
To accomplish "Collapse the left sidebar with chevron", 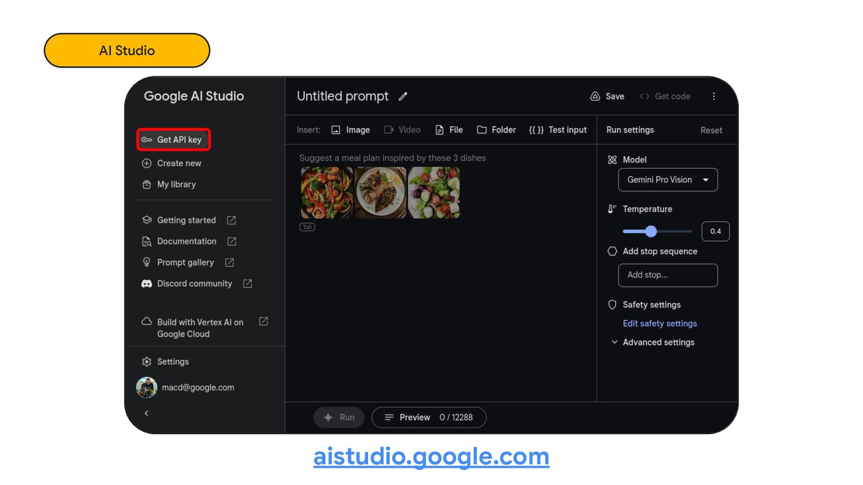I will click(x=147, y=413).
